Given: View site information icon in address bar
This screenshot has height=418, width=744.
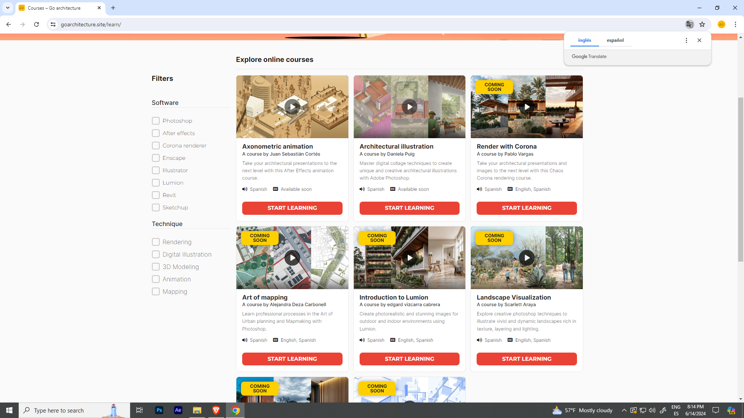Looking at the screenshot, I should pos(53,24).
